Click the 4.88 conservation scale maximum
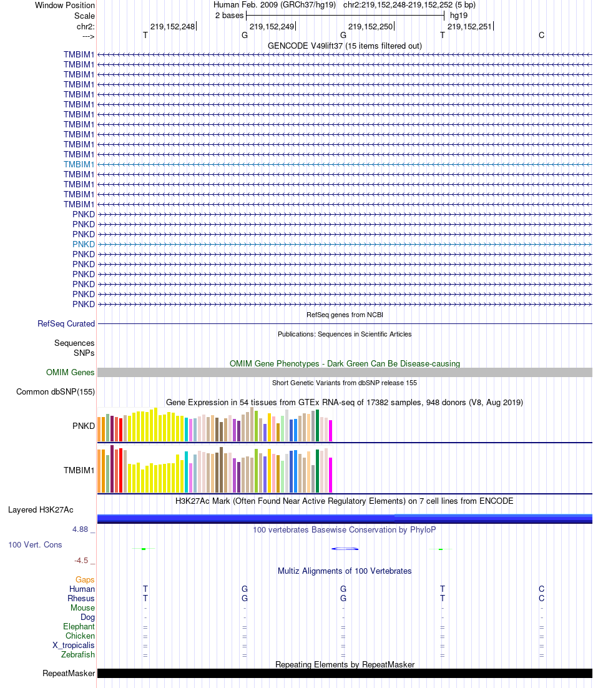 tap(81, 529)
